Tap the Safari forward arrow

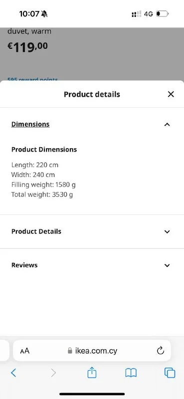point(53,373)
